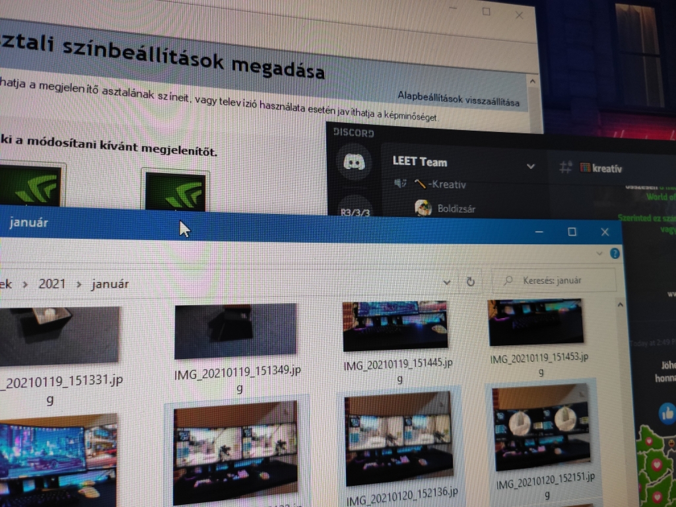Click Boldizsár's avatar in voice channel

tap(423, 208)
